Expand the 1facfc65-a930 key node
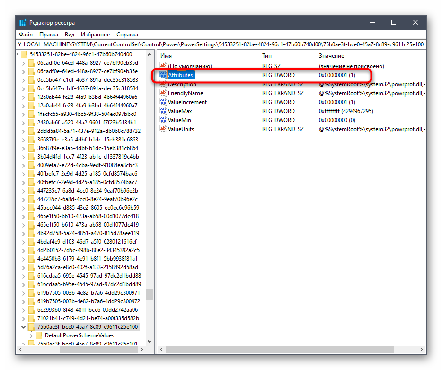The height and width of the screenshot is (370, 442). click(x=24, y=114)
